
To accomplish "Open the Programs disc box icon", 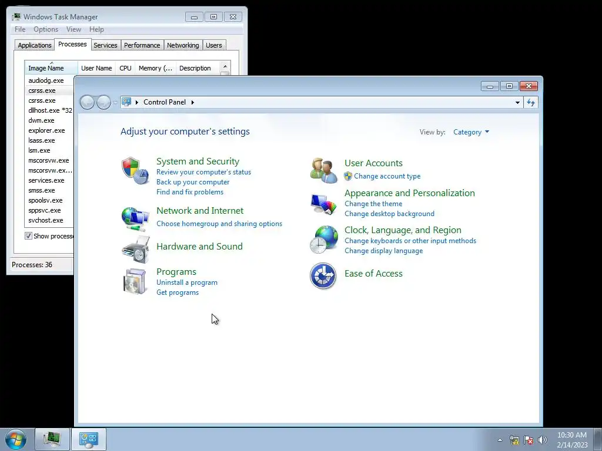I will click(135, 281).
